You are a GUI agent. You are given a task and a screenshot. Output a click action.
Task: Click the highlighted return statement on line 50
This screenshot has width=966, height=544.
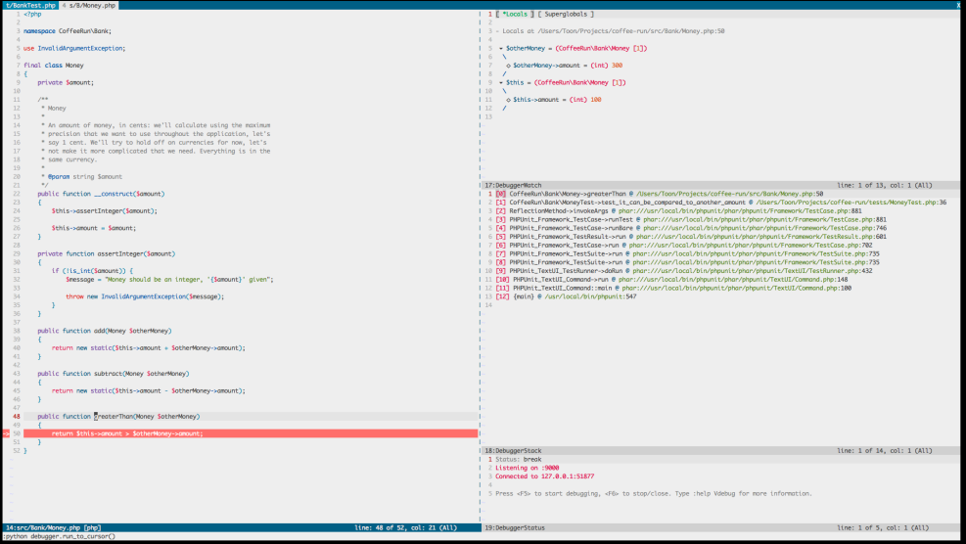[127, 432]
